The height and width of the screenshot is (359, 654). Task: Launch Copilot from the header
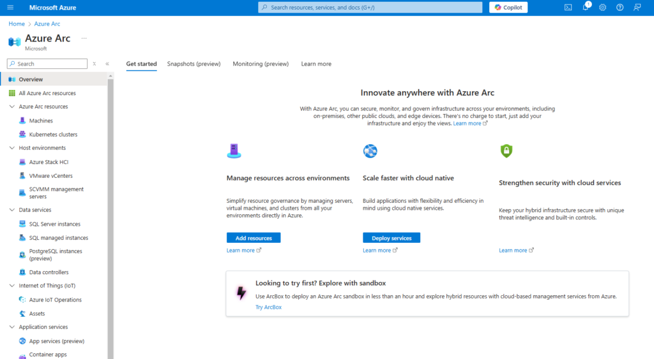pyautogui.click(x=508, y=8)
